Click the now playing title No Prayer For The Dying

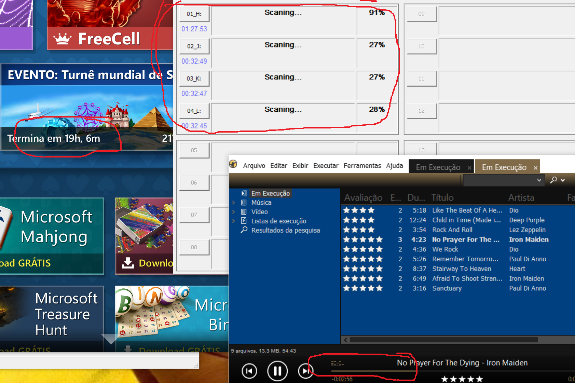pos(462,363)
